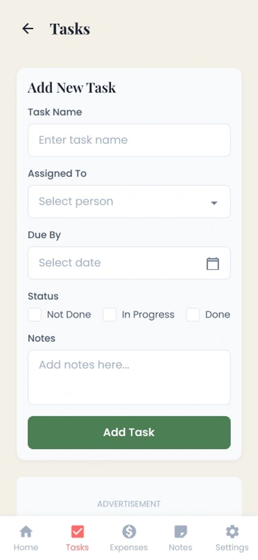Tick the In Progress checkbox
The width and height of the screenshot is (258, 560).
click(110, 315)
